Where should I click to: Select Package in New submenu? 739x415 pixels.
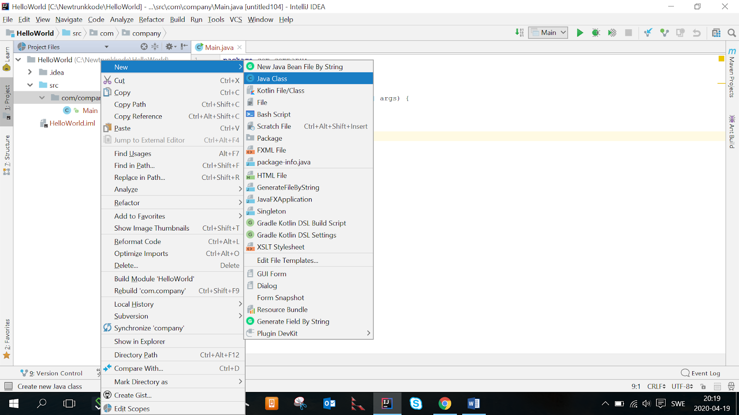point(309,138)
